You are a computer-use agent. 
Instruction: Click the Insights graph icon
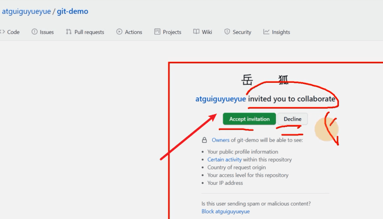tap(266, 31)
